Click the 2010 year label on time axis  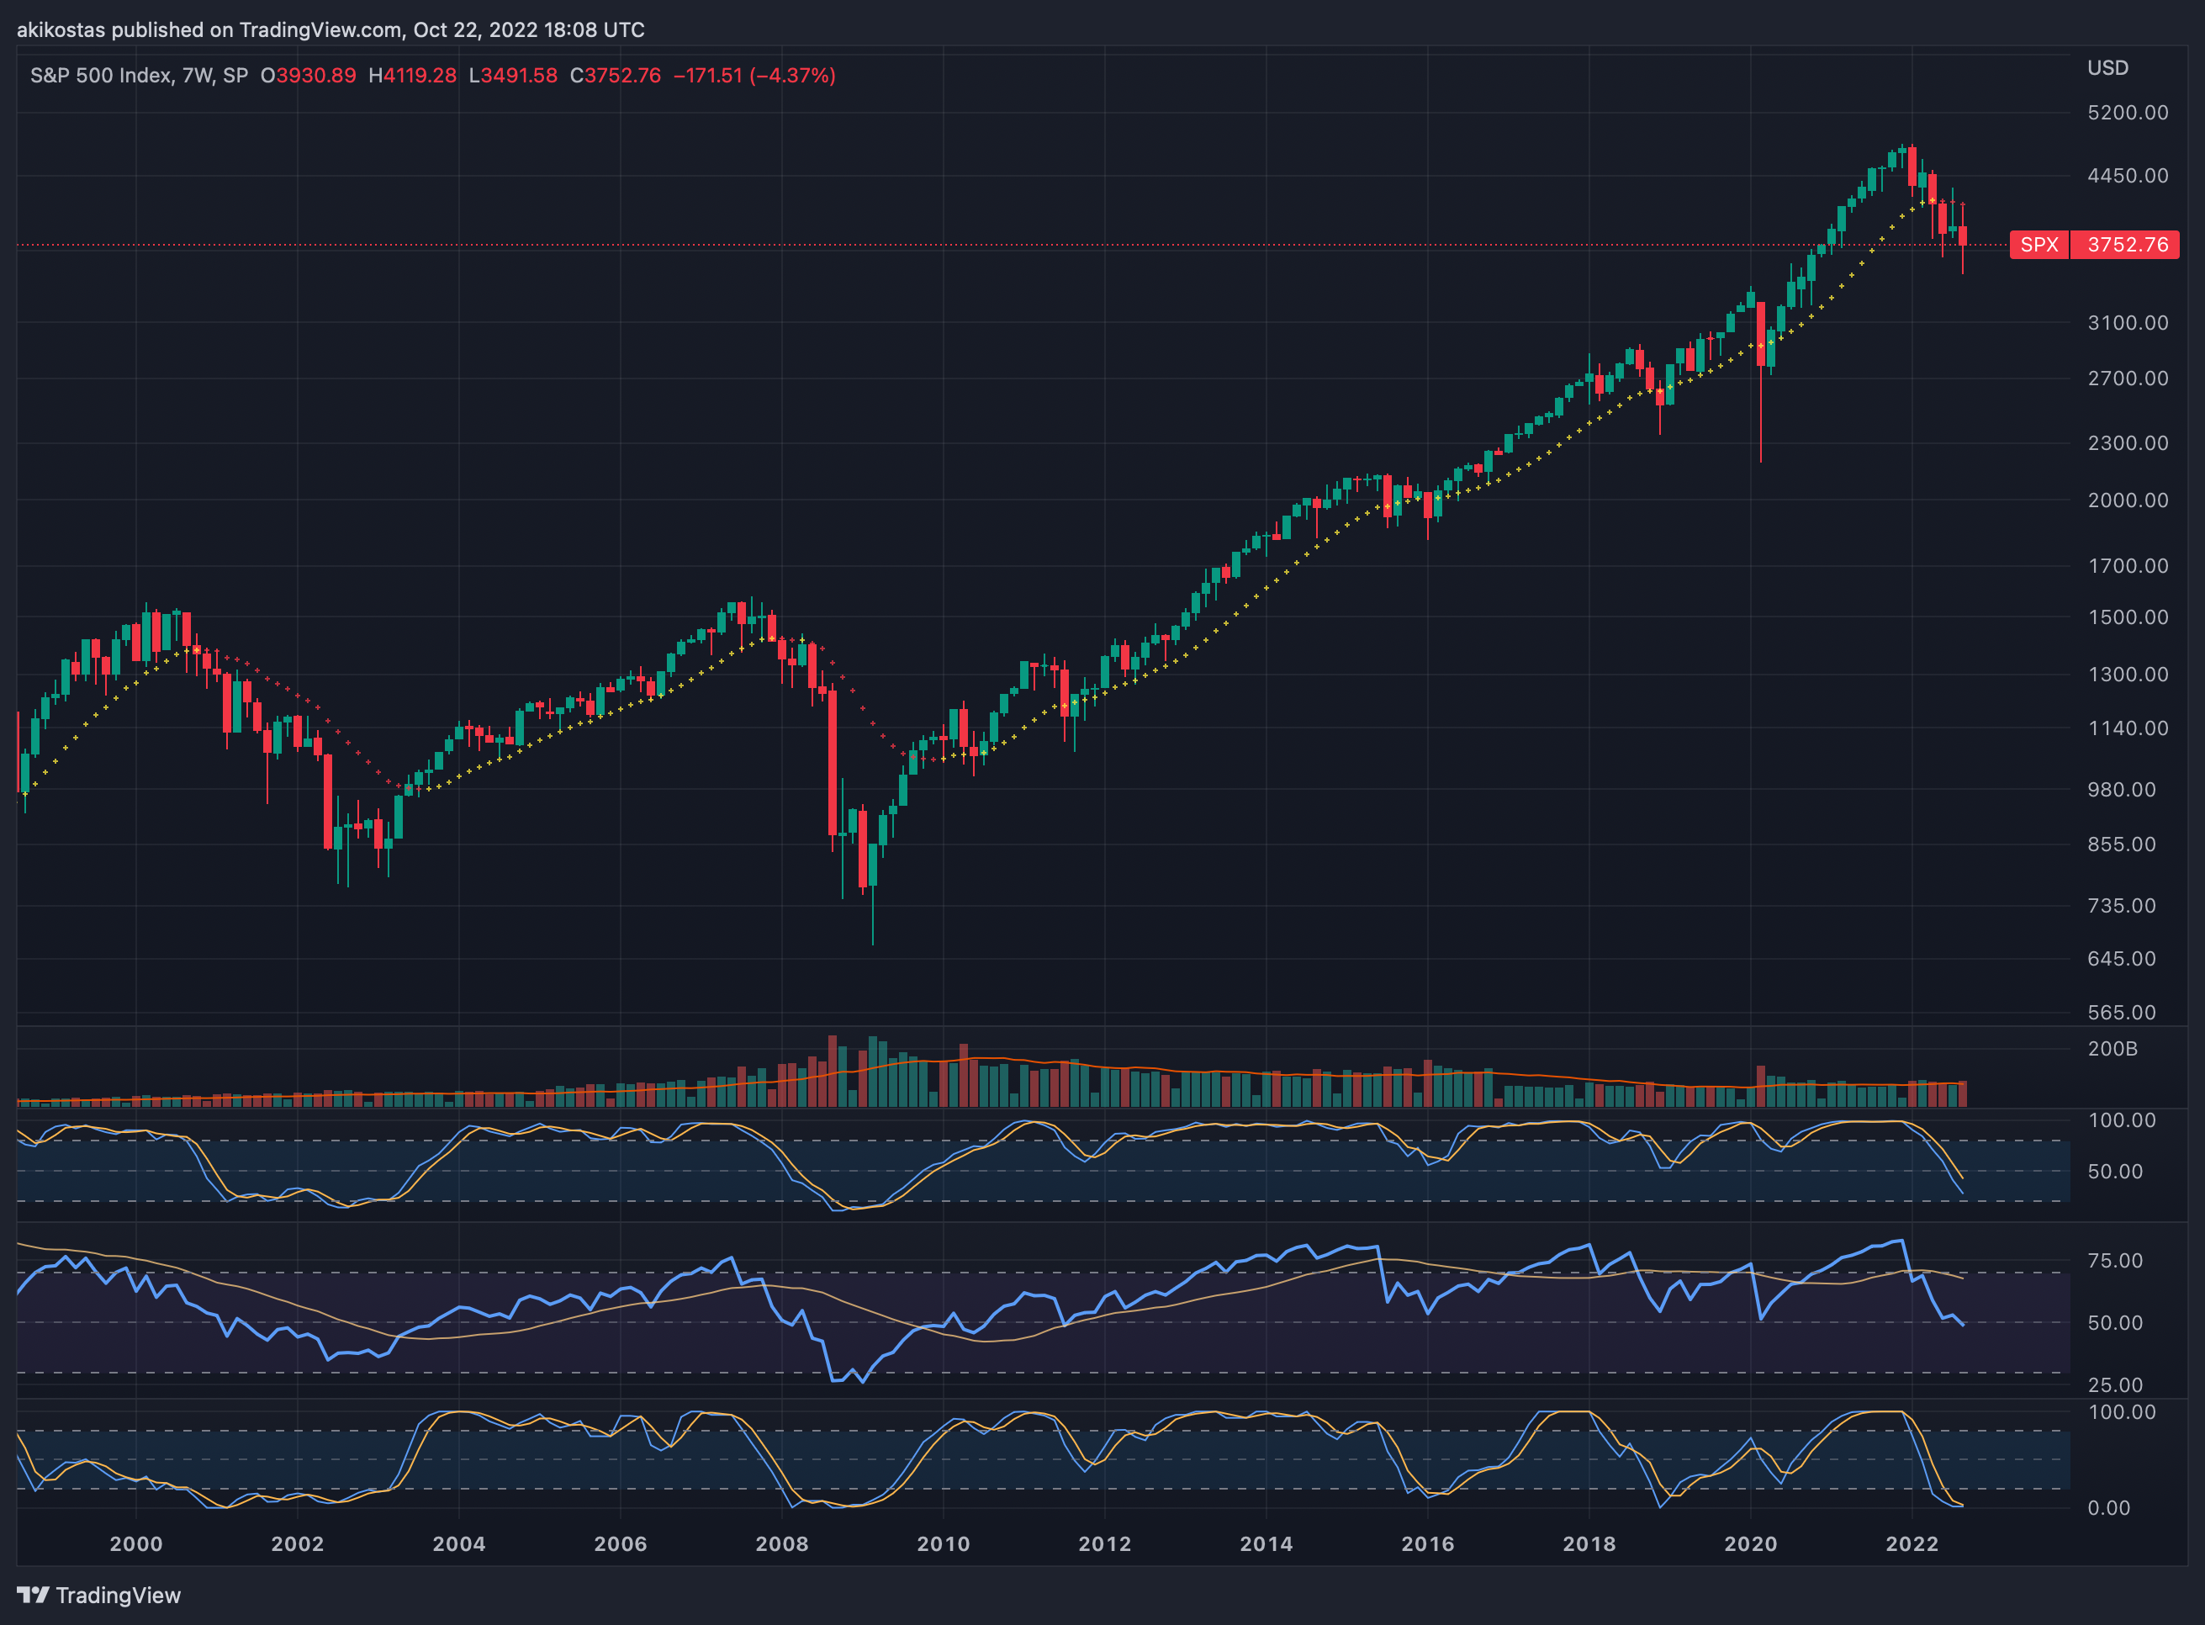click(x=944, y=1543)
